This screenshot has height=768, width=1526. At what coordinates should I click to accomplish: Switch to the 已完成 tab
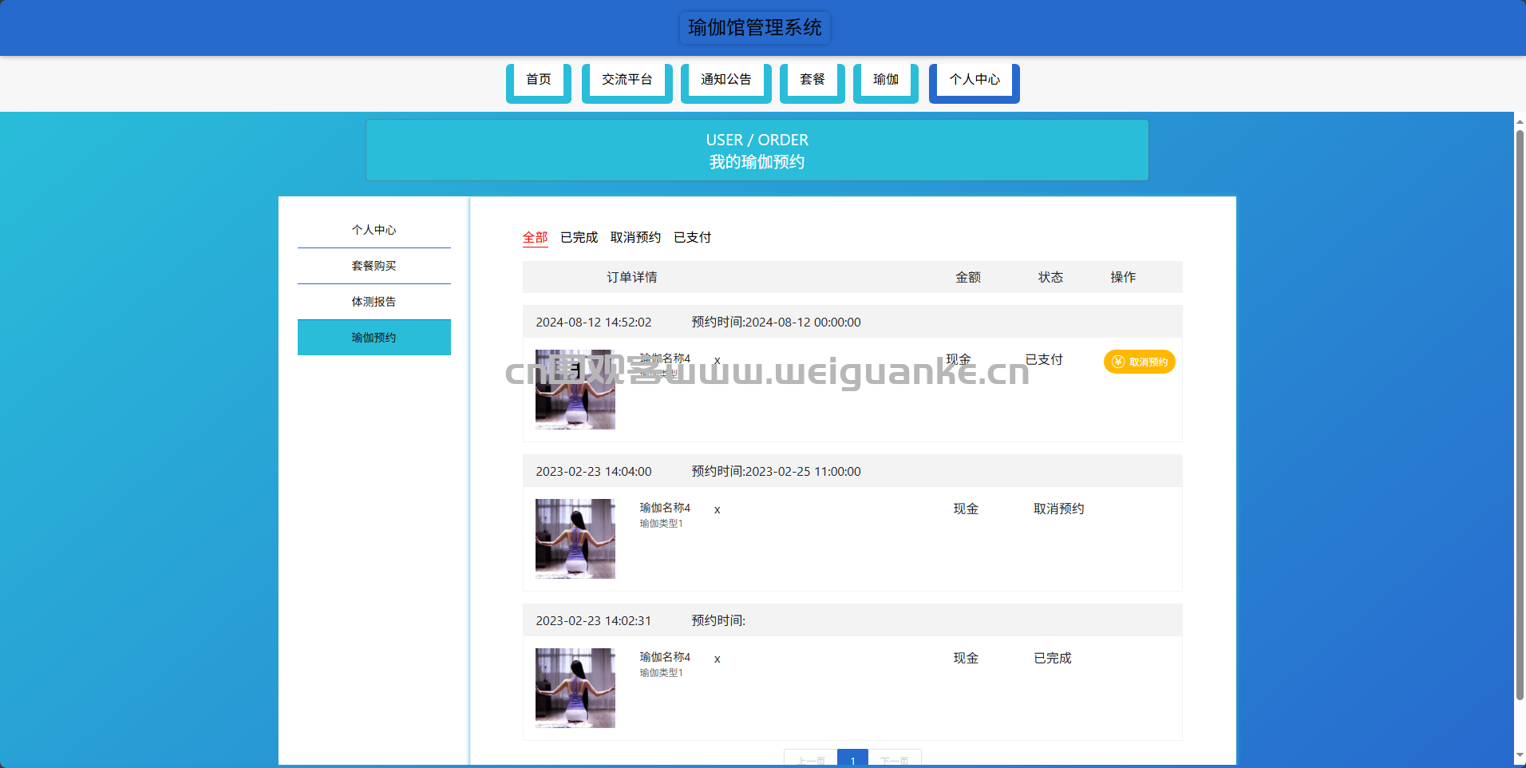coord(579,237)
